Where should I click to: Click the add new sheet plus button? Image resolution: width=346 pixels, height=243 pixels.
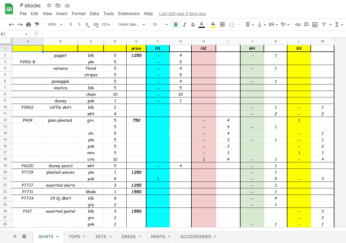15,237
